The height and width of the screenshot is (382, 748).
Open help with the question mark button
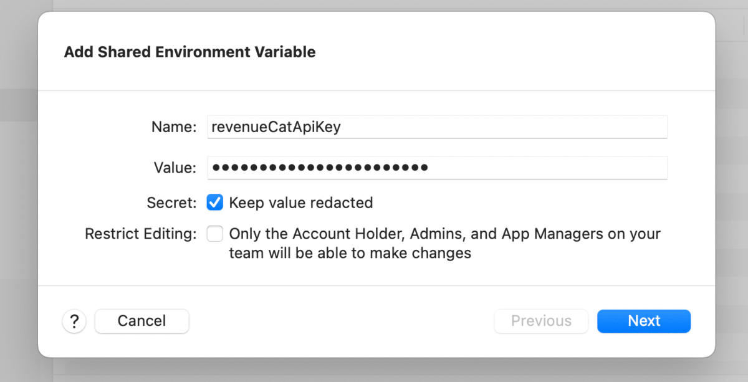pyautogui.click(x=74, y=321)
